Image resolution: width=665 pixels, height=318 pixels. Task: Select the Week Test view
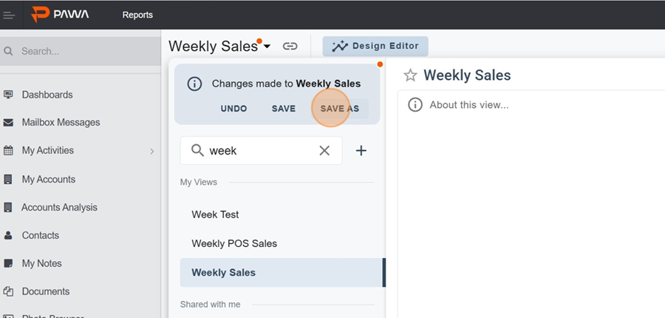click(x=215, y=214)
